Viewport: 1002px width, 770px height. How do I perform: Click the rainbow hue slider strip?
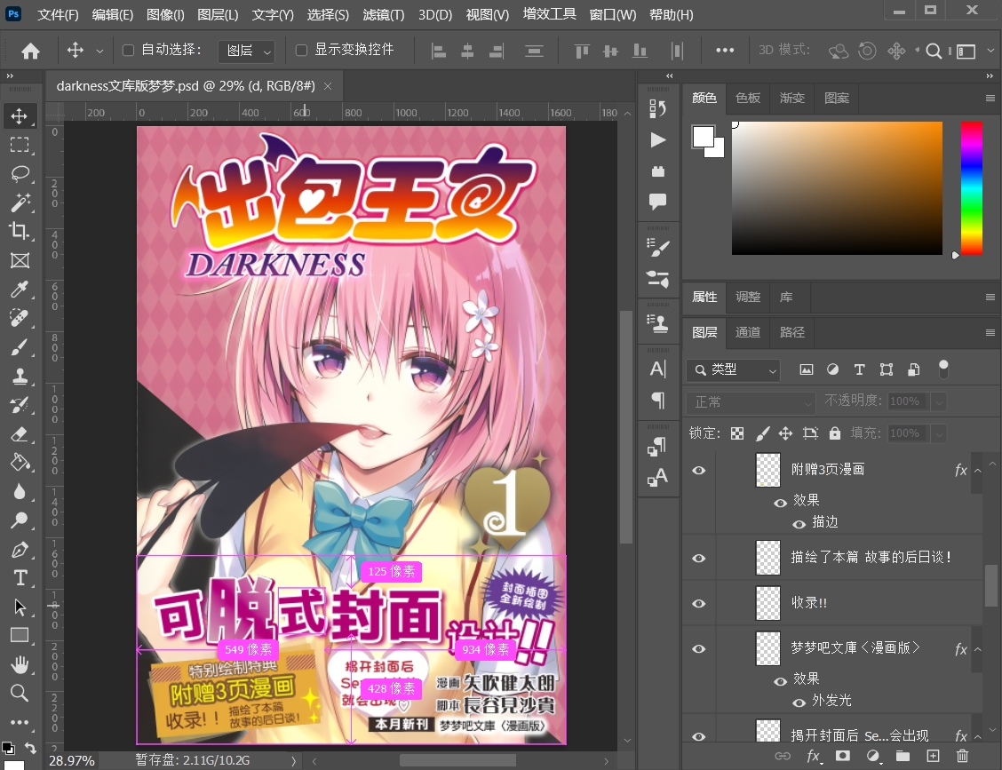point(971,188)
